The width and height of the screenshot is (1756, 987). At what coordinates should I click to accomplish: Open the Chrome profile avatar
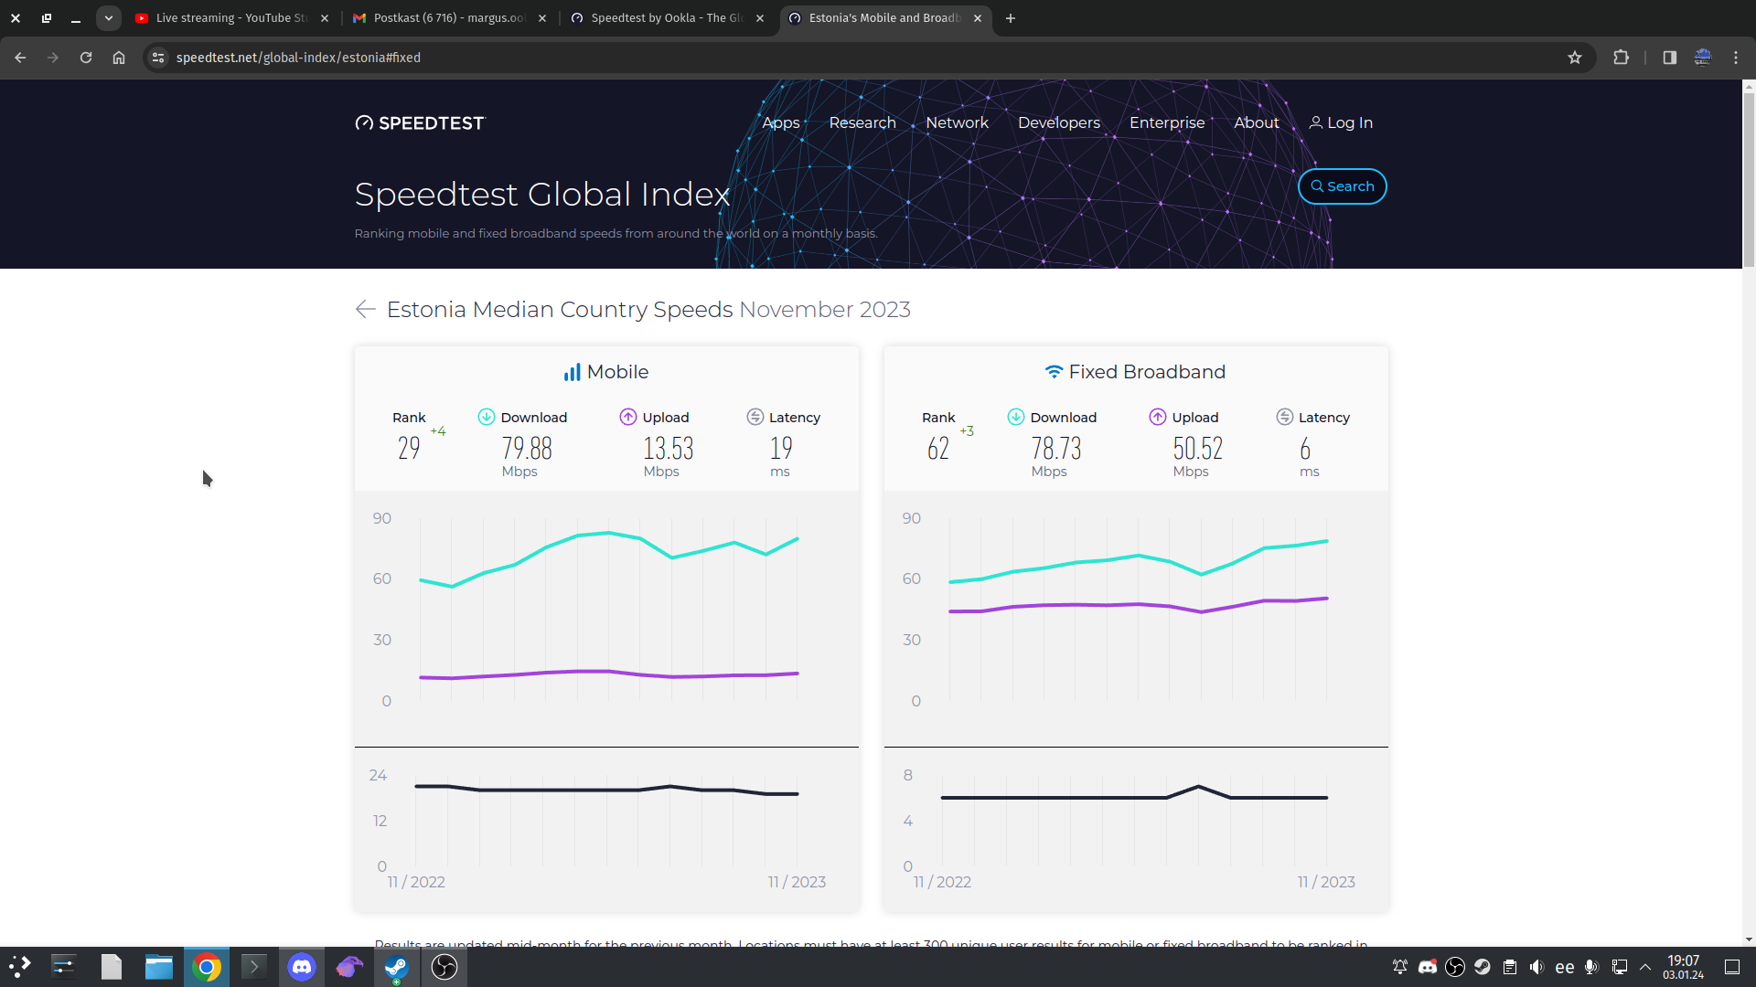tap(1703, 58)
